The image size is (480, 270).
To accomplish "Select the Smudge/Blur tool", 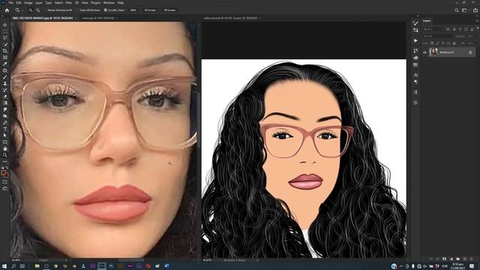I will point(5,109).
